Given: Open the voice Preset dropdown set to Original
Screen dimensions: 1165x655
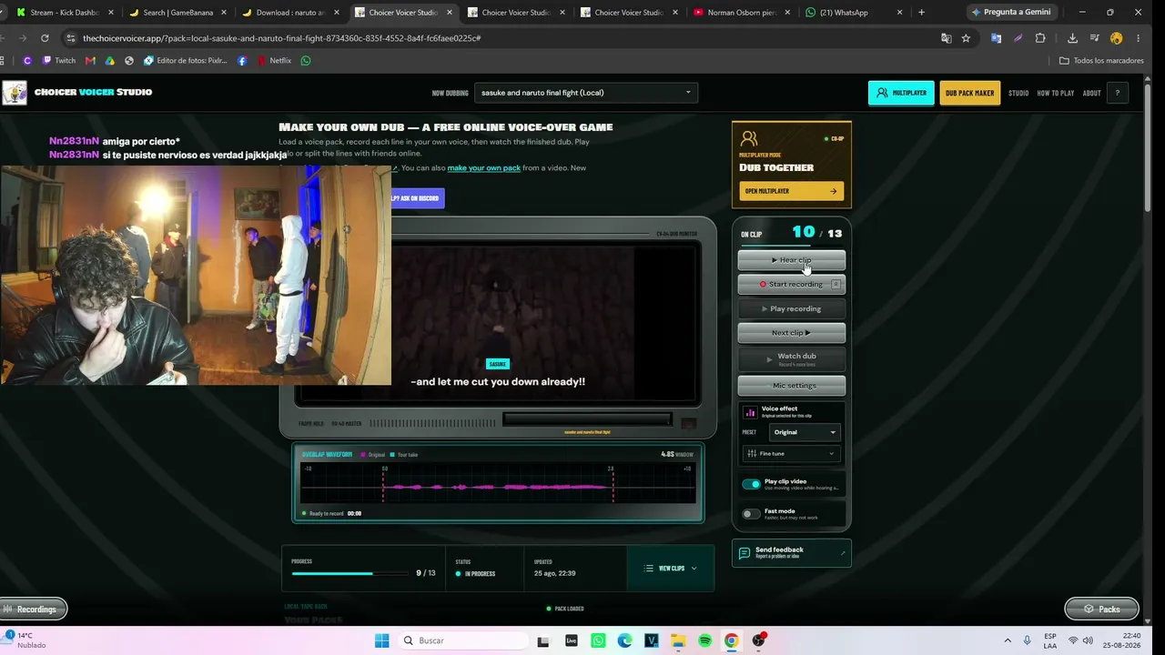Looking at the screenshot, I should [x=805, y=432].
